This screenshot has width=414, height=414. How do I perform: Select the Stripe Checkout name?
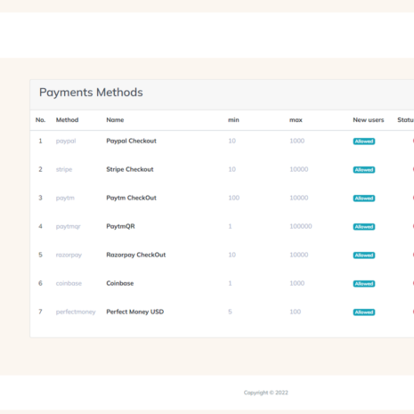[x=130, y=169]
